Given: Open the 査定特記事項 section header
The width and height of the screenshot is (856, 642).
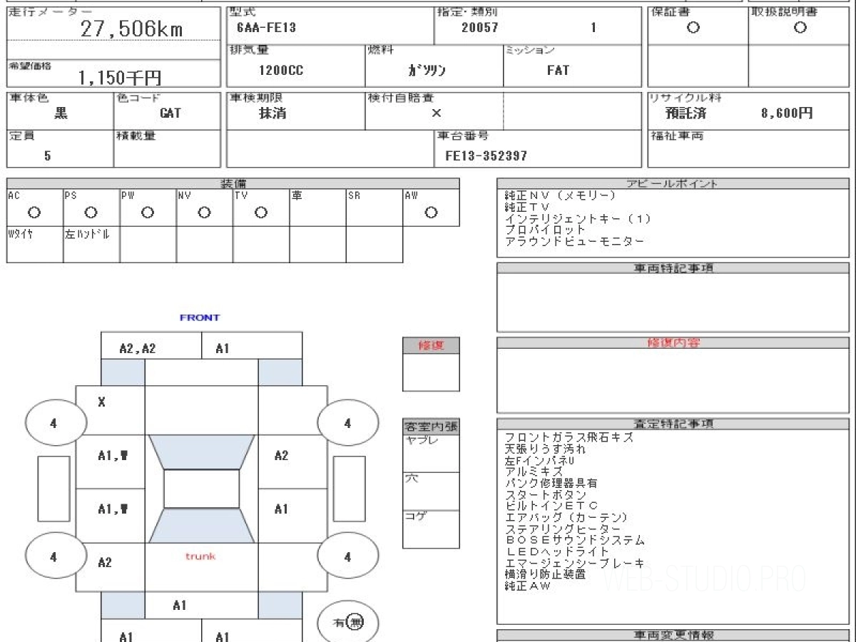Looking at the screenshot, I should 672,424.
